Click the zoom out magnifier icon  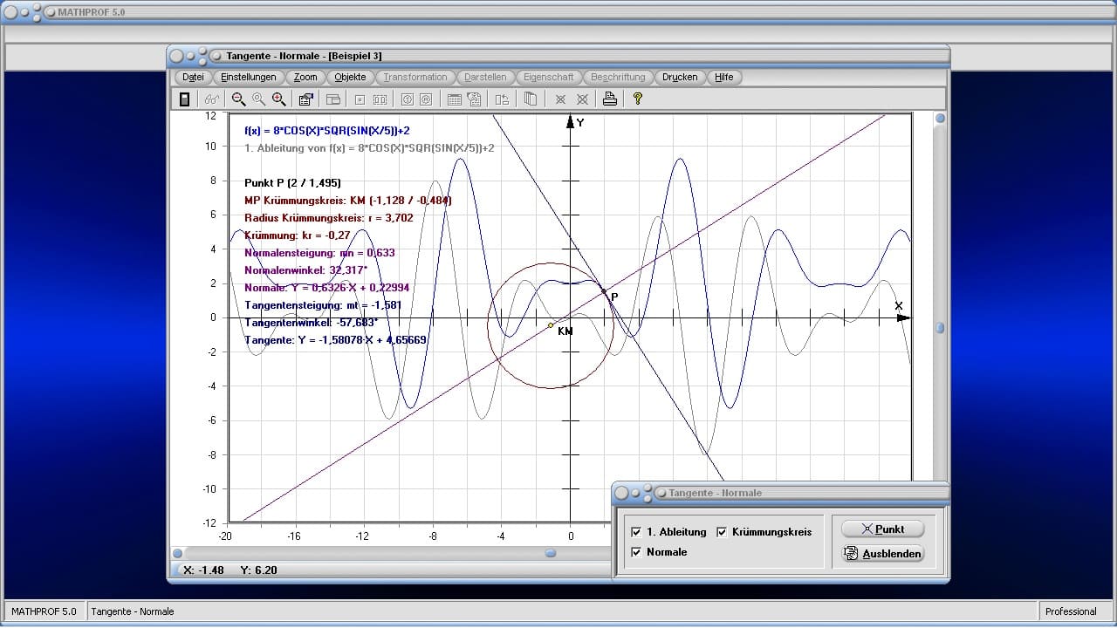(x=238, y=99)
